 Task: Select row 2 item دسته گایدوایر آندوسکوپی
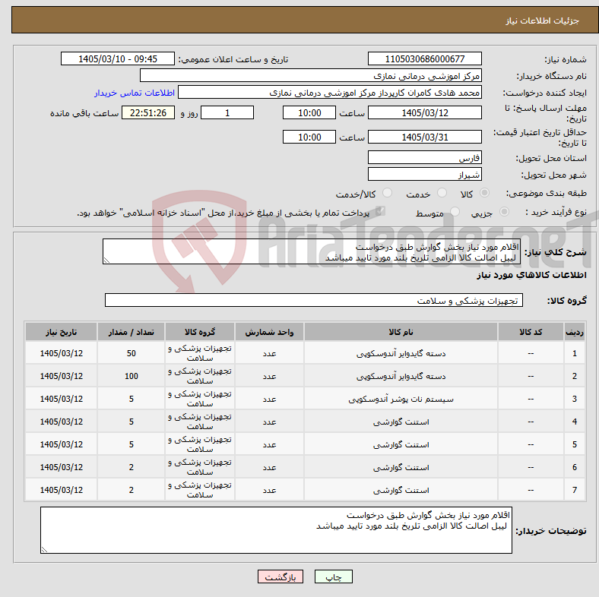point(401,377)
